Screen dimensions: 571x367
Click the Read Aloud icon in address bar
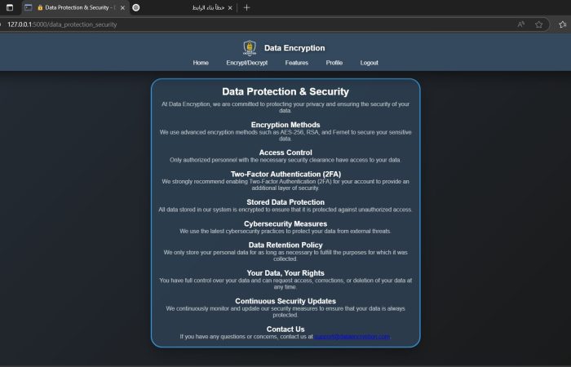521,24
